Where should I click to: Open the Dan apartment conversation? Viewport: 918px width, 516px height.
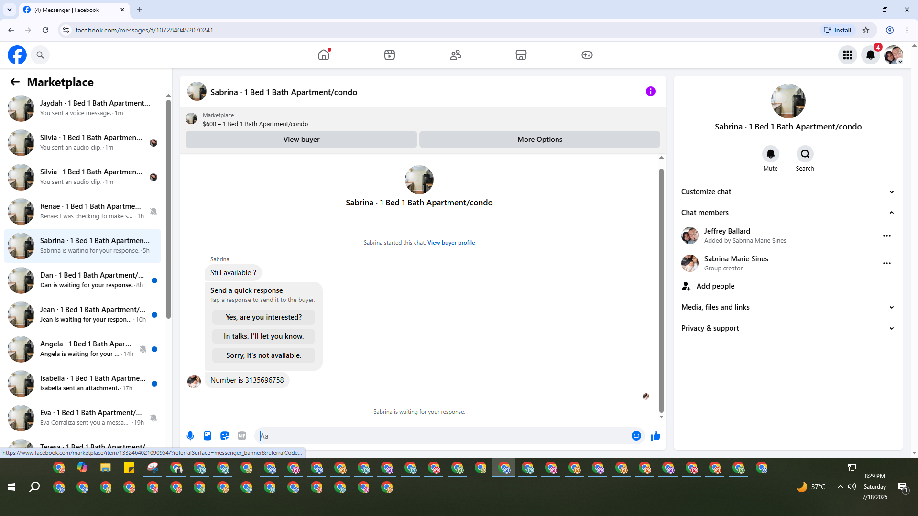pos(83,280)
